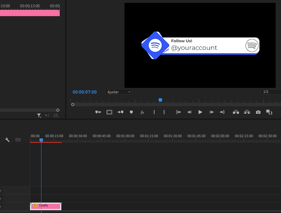Export frame with the camera icon

tap(258, 112)
